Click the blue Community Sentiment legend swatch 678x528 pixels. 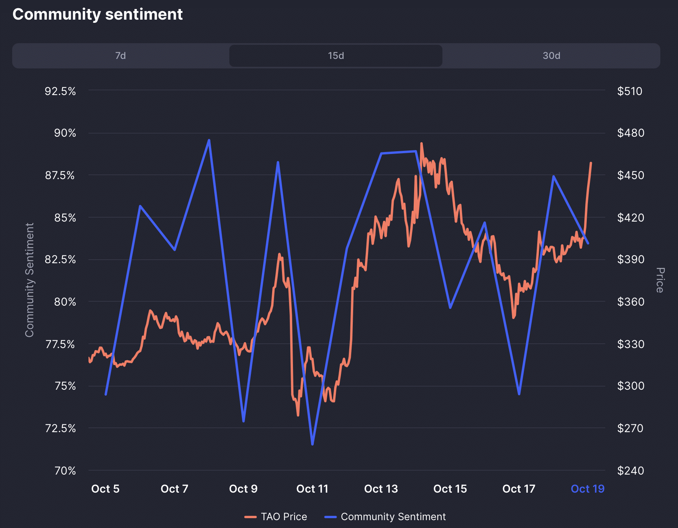(330, 517)
